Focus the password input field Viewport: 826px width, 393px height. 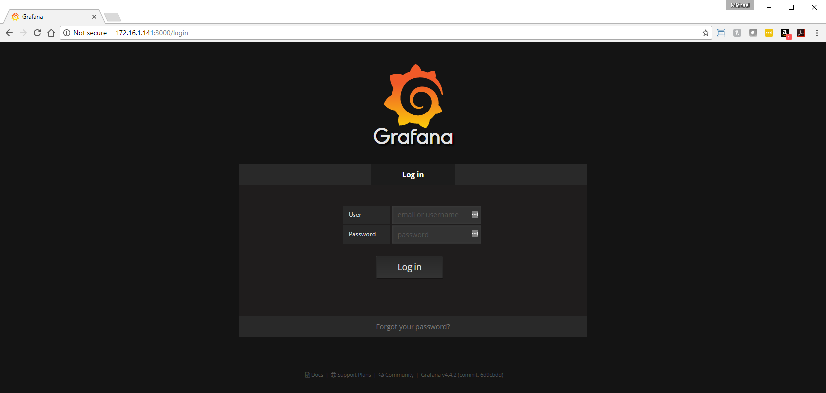pos(436,234)
